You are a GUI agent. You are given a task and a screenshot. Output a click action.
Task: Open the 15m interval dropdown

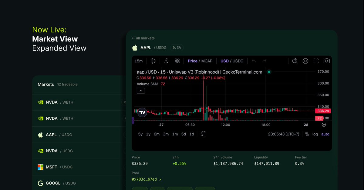(139, 61)
